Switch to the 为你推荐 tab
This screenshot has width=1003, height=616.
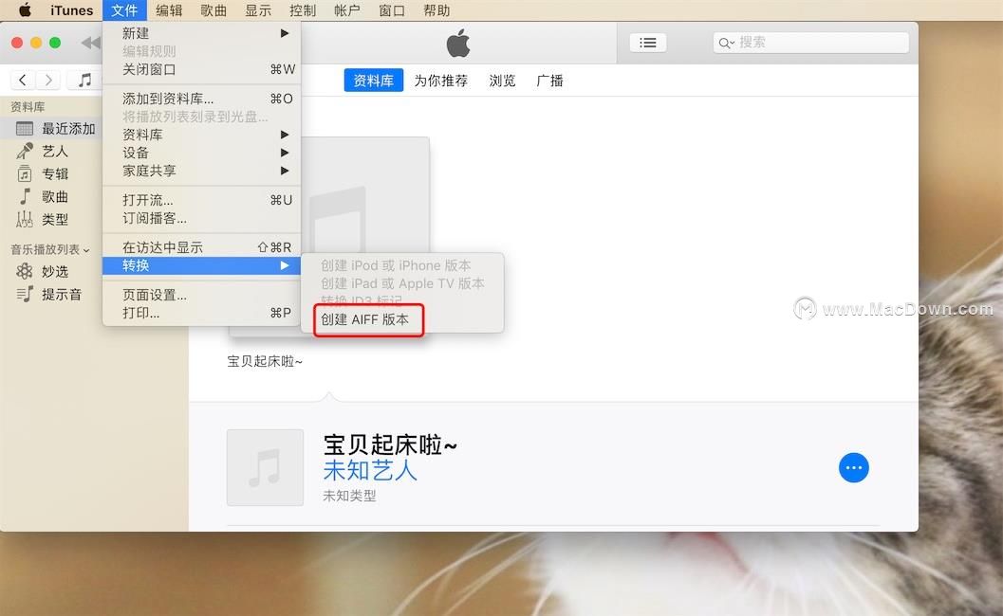[440, 81]
